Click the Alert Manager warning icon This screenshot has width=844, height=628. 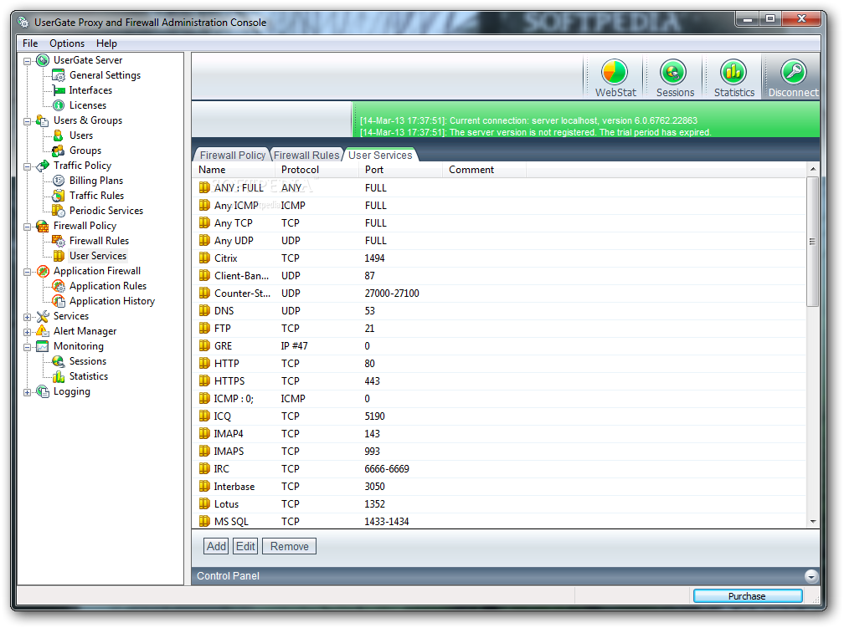43,331
